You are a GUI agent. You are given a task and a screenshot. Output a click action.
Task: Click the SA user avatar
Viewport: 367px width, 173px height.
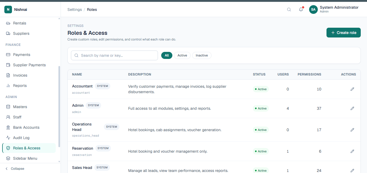(x=313, y=10)
